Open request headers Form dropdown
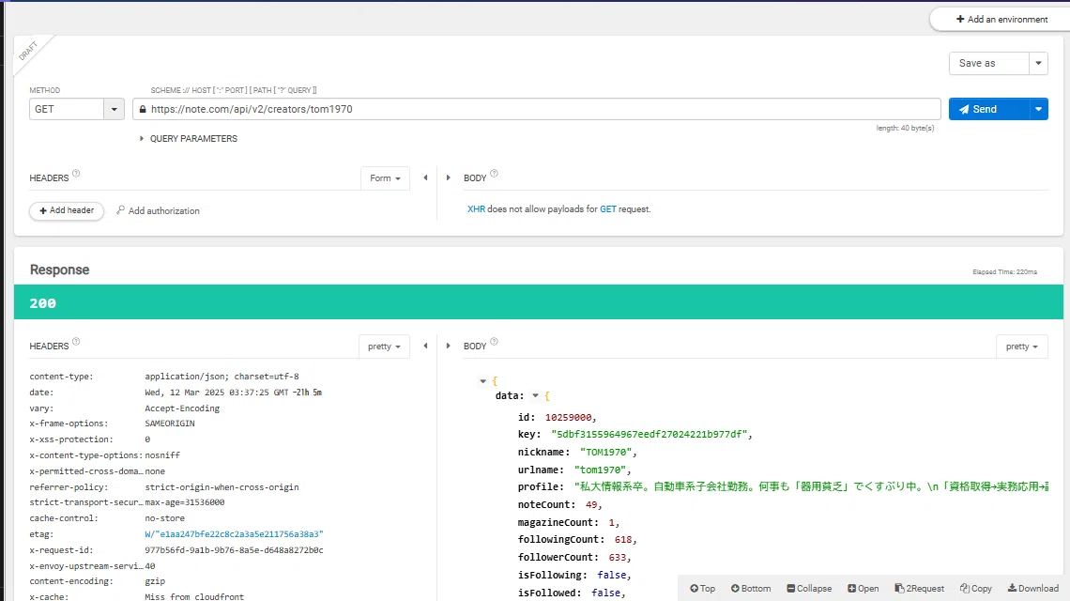The image size is (1070, 601). (x=385, y=178)
